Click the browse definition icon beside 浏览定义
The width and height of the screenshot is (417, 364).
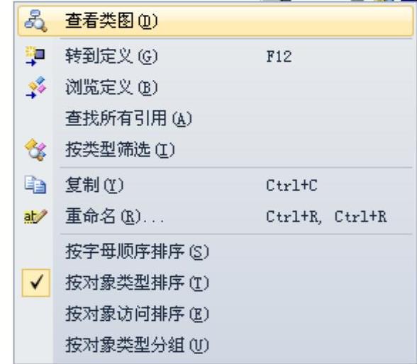[x=35, y=88]
